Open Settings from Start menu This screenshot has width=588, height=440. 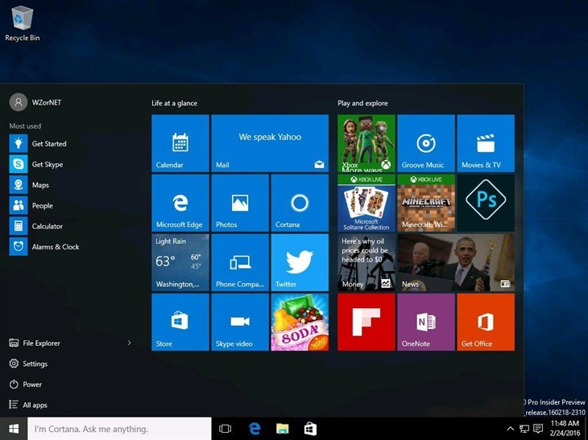pos(35,364)
